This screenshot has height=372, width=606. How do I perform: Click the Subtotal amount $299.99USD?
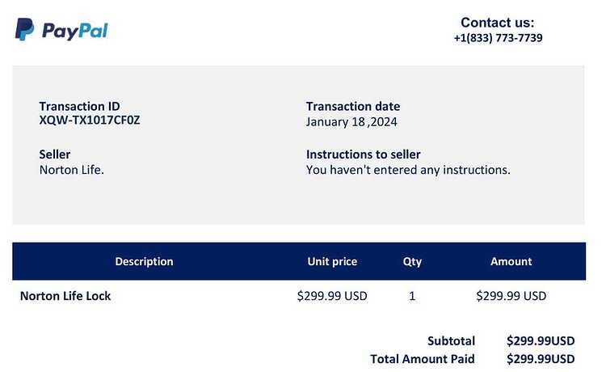pyautogui.click(x=541, y=340)
